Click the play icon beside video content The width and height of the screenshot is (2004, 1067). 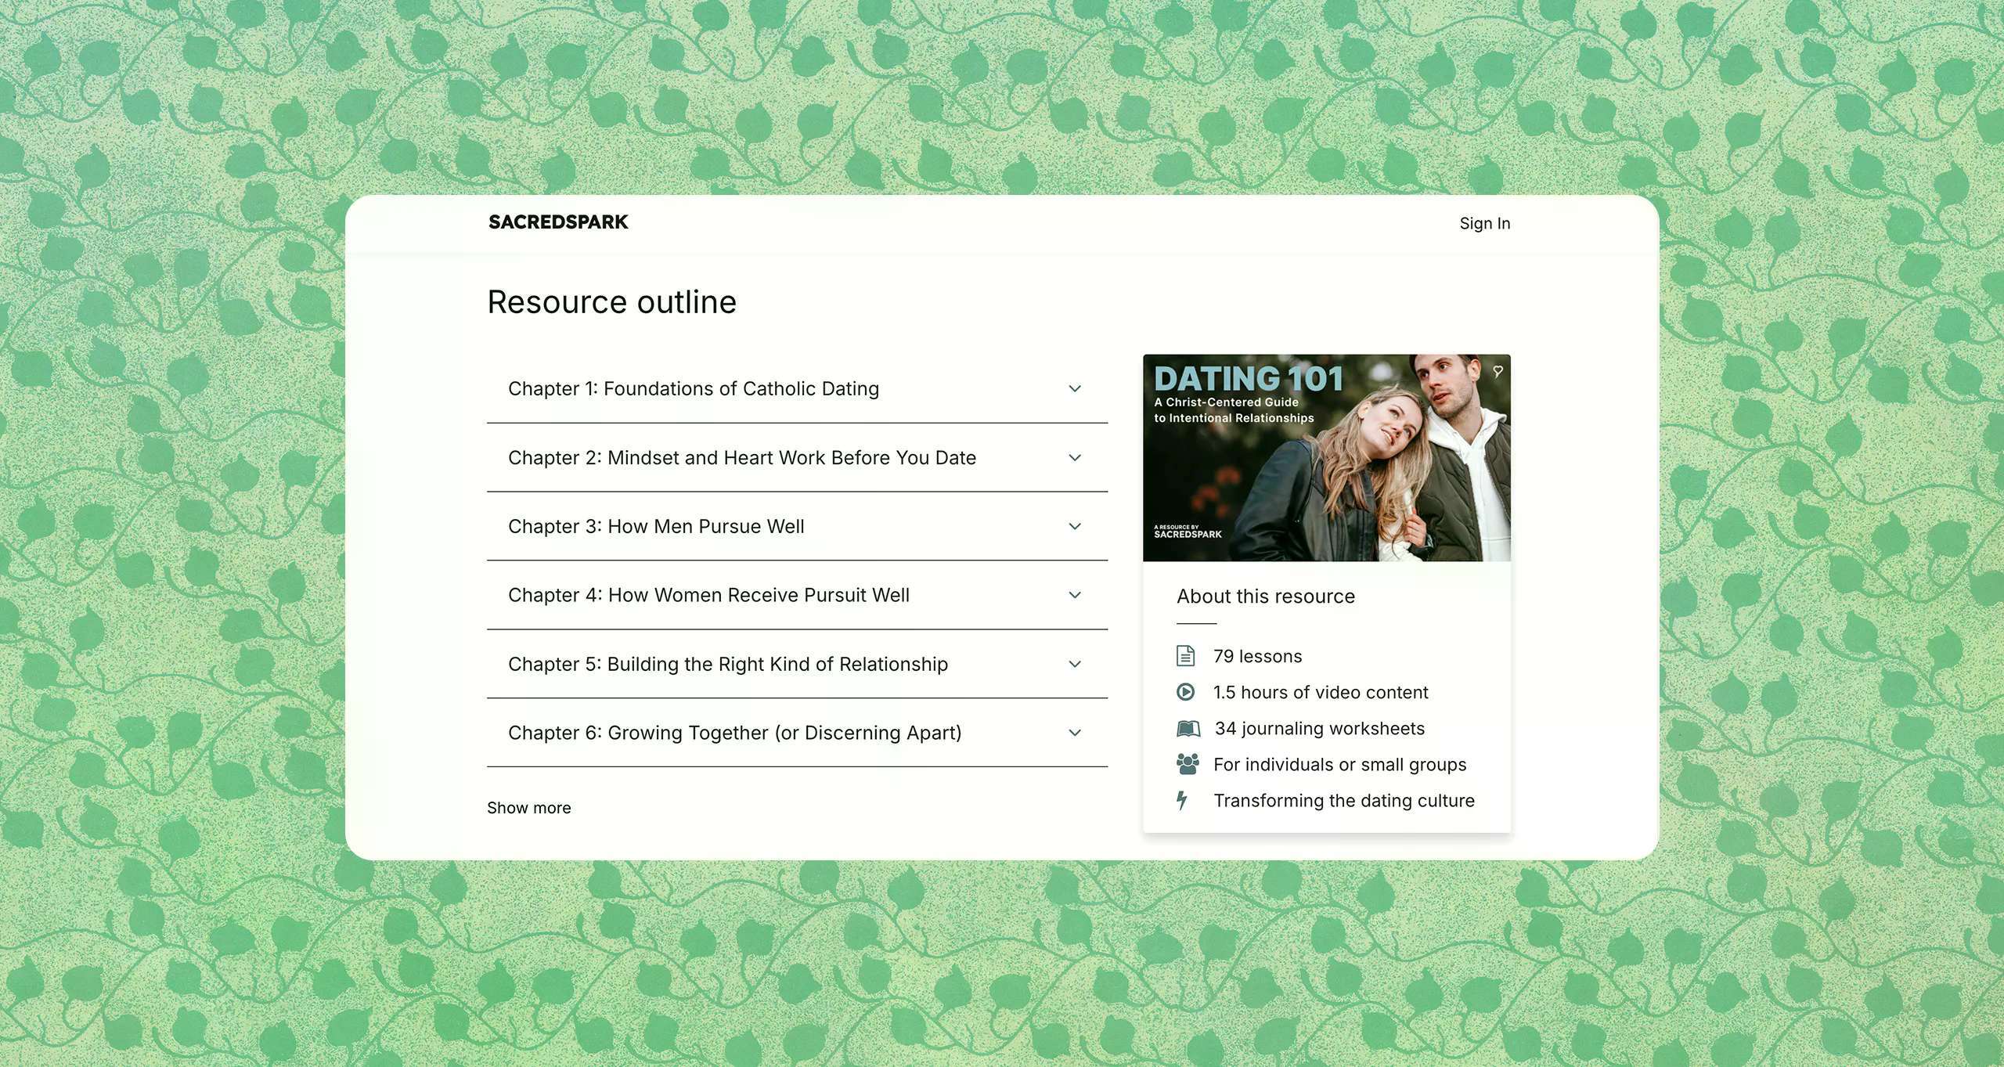tap(1186, 692)
